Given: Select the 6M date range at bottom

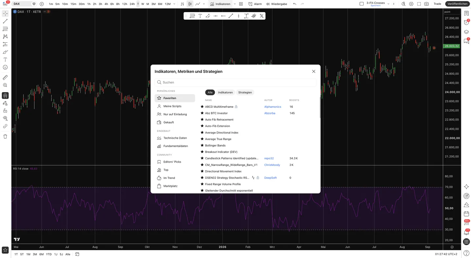Looking at the screenshot, I should [41, 254].
